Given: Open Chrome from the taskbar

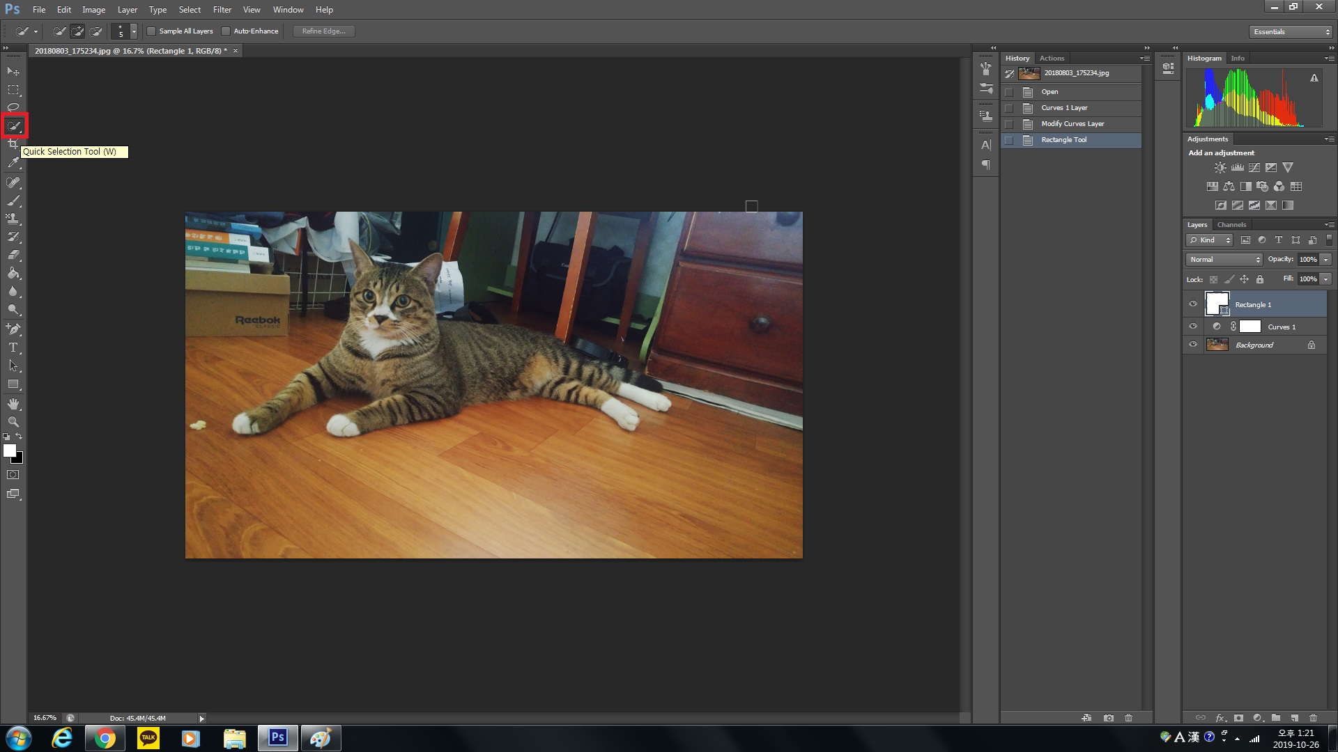Looking at the screenshot, I should (x=105, y=738).
